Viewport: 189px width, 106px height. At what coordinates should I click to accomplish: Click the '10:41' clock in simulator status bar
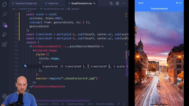[141, 3]
